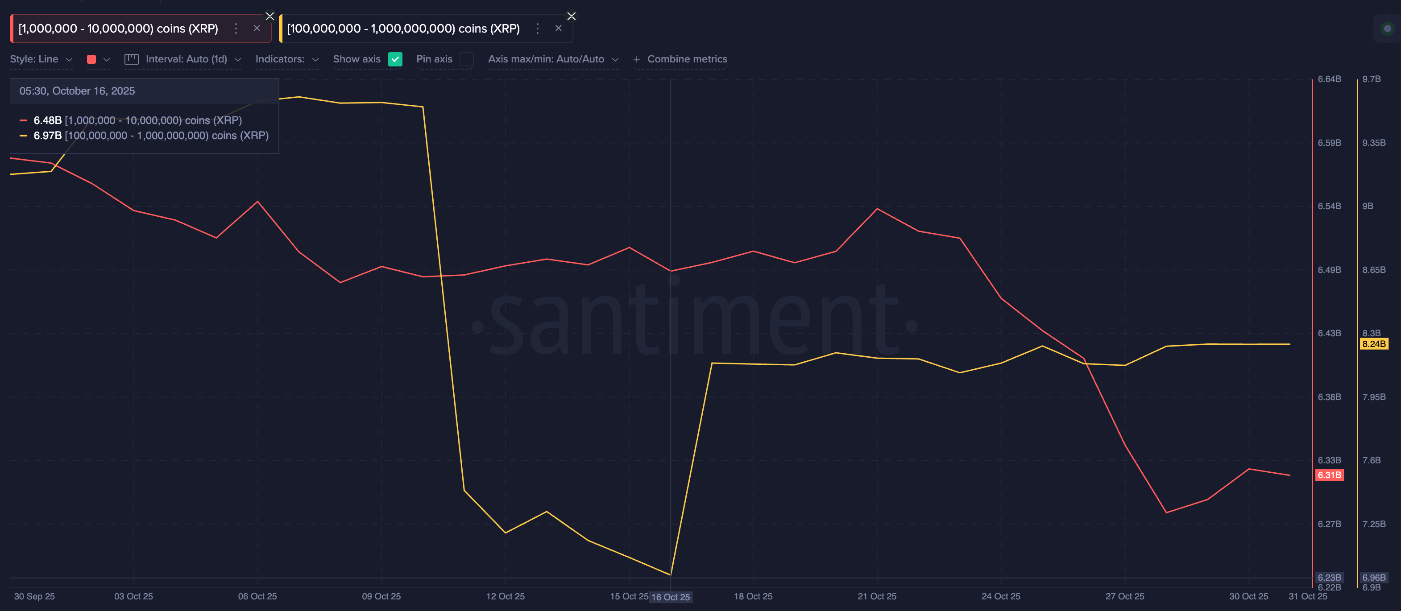Expand the Interval: Auto (1d) dropdown
The width and height of the screenshot is (1401, 611).
pos(191,59)
